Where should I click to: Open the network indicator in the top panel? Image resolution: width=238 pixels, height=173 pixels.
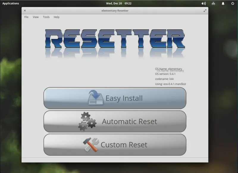coord(213,3)
